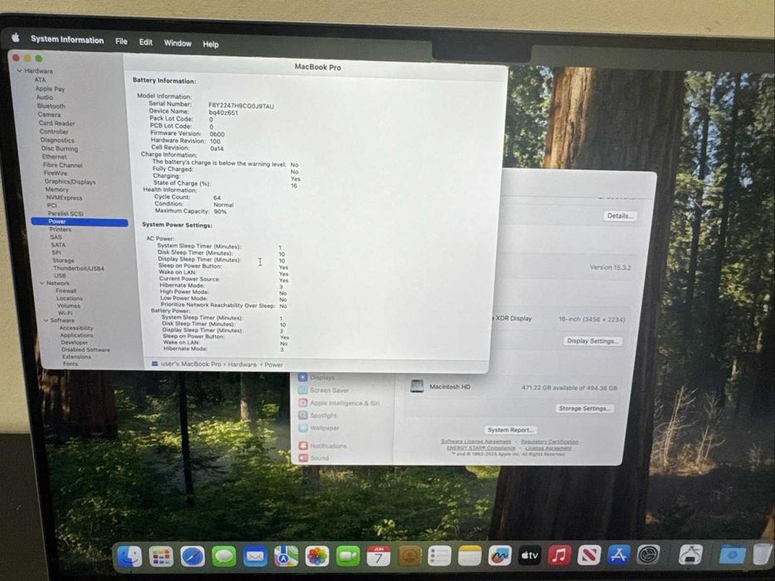The height and width of the screenshot is (581, 775).
Task: Open the Window menu
Action: pyautogui.click(x=178, y=43)
